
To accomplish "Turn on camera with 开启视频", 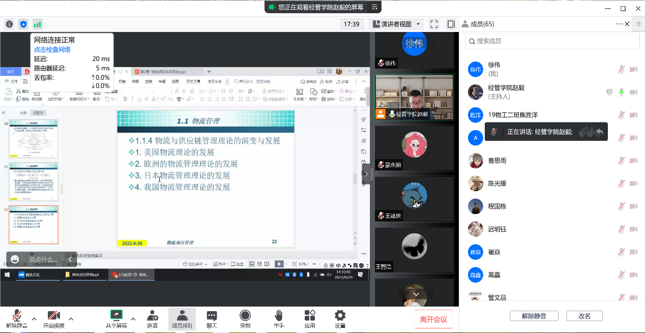I will (54, 319).
